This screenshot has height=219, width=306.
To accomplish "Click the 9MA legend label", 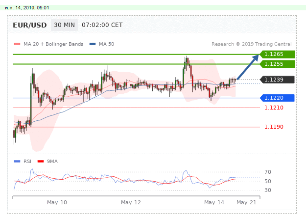I will (x=52, y=162).
